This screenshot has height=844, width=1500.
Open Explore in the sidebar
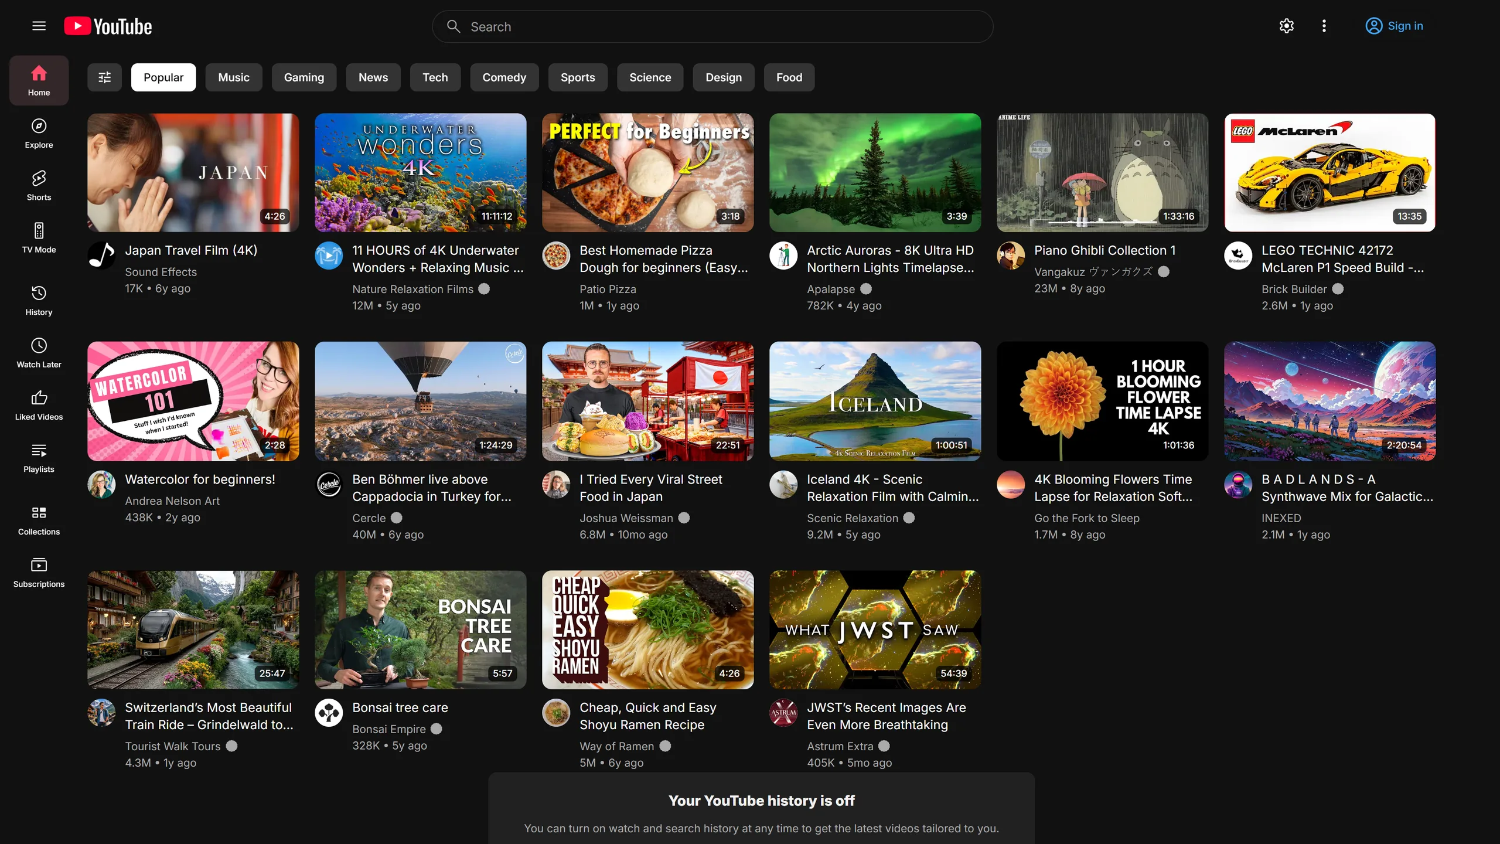coord(39,133)
